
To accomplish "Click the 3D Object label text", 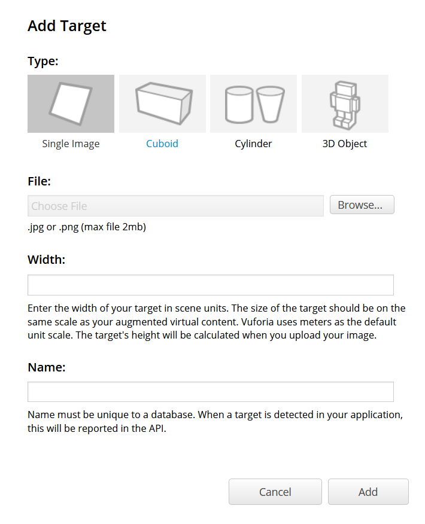I will tap(345, 144).
